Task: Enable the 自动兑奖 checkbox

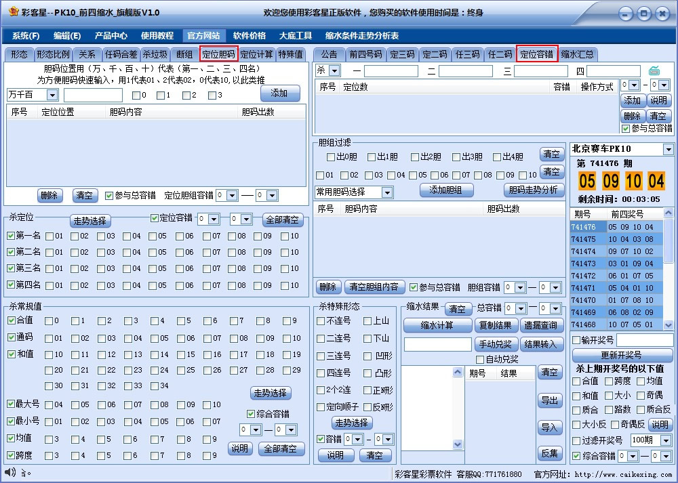Action: click(479, 360)
